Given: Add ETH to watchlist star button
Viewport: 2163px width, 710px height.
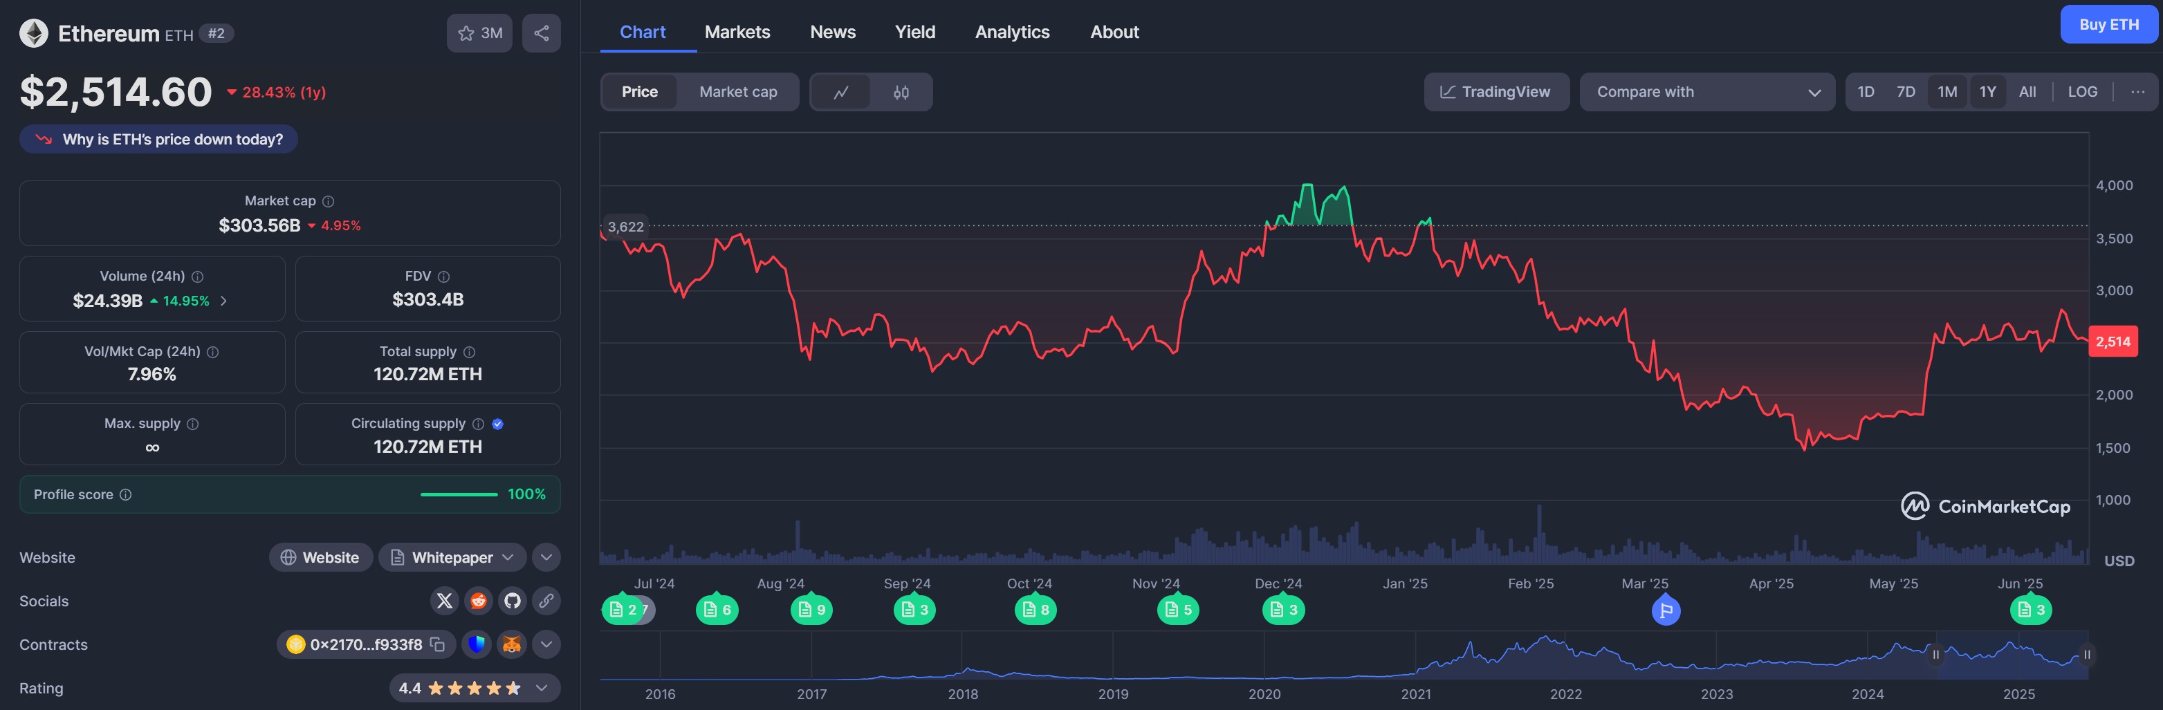Looking at the screenshot, I should 479,34.
